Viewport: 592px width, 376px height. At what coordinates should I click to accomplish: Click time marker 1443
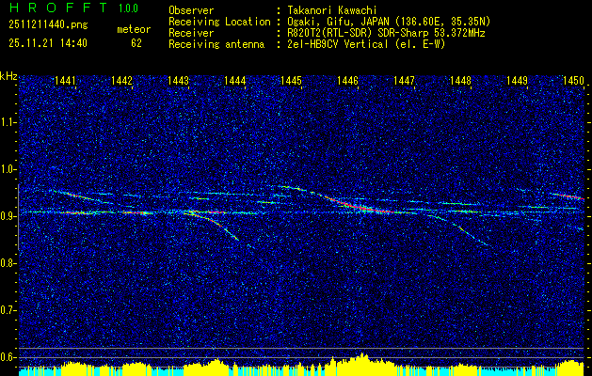178,81
